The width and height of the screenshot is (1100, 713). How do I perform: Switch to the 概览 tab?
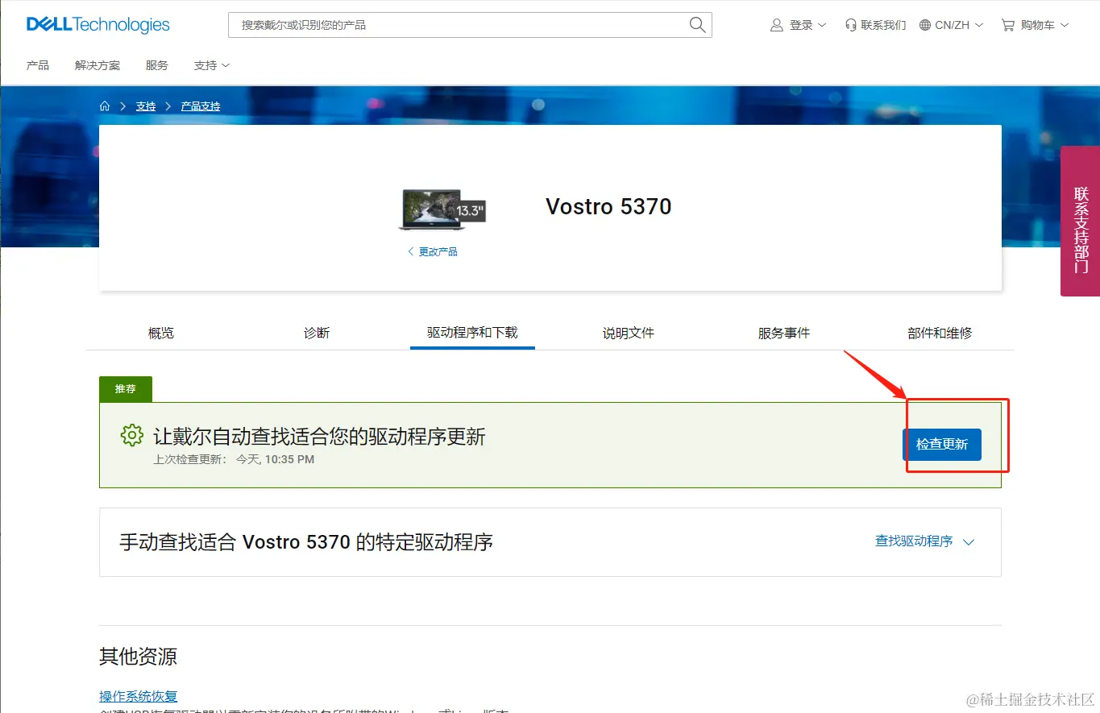click(161, 333)
